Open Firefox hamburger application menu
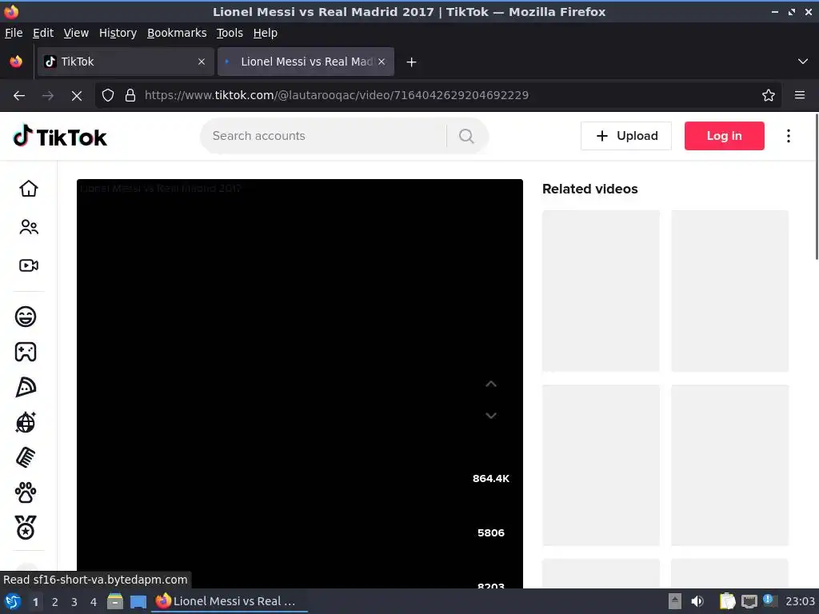Screen dimensions: 819x614 [800, 96]
